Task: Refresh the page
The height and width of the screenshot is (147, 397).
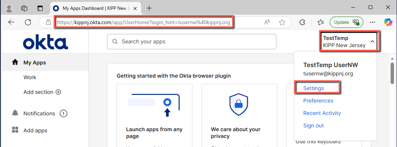Action: [x=28, y=22]
